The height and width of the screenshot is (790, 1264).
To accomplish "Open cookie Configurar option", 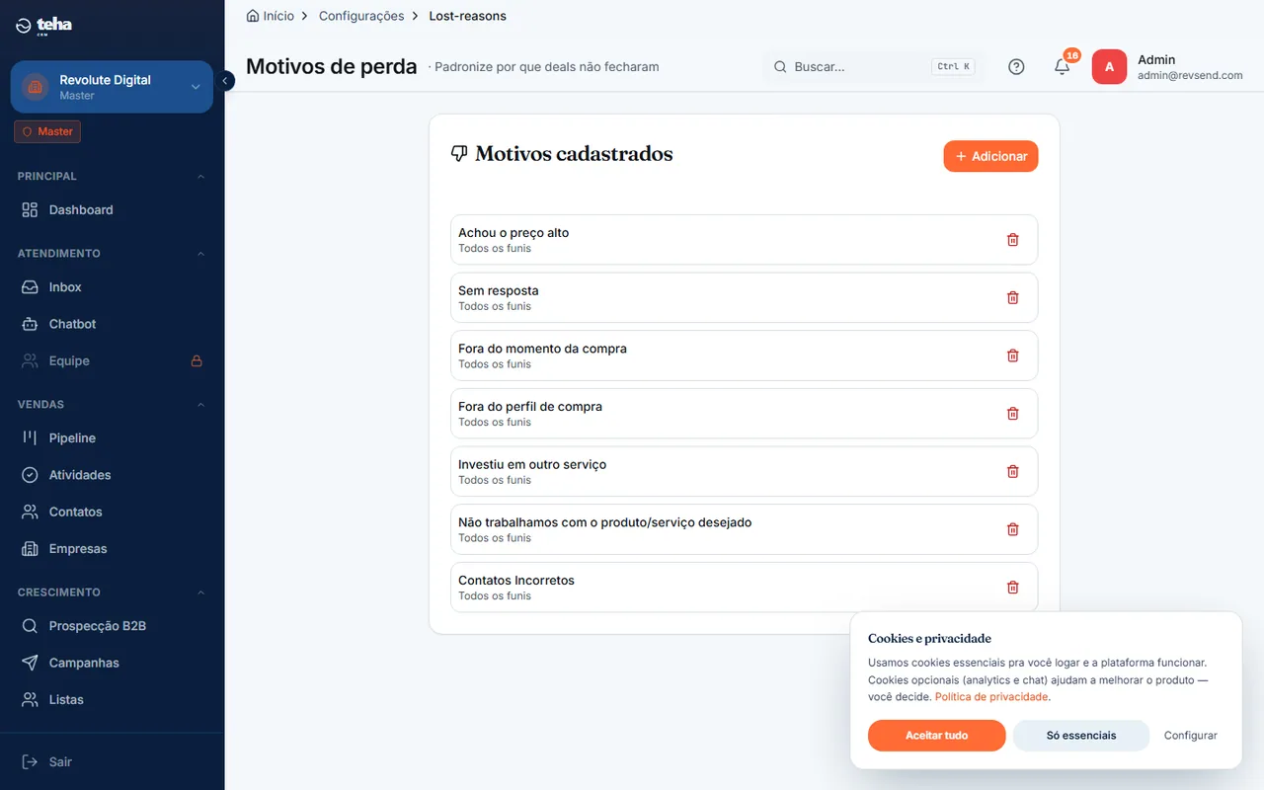I will coord(1190,736).
